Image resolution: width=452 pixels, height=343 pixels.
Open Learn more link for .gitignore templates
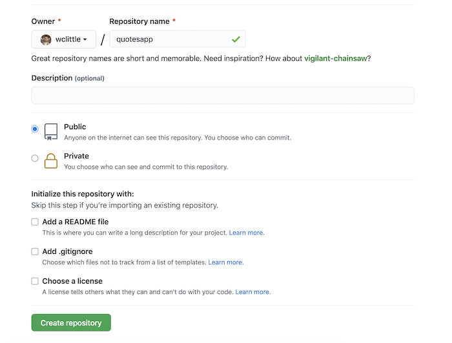pos(225,262)
